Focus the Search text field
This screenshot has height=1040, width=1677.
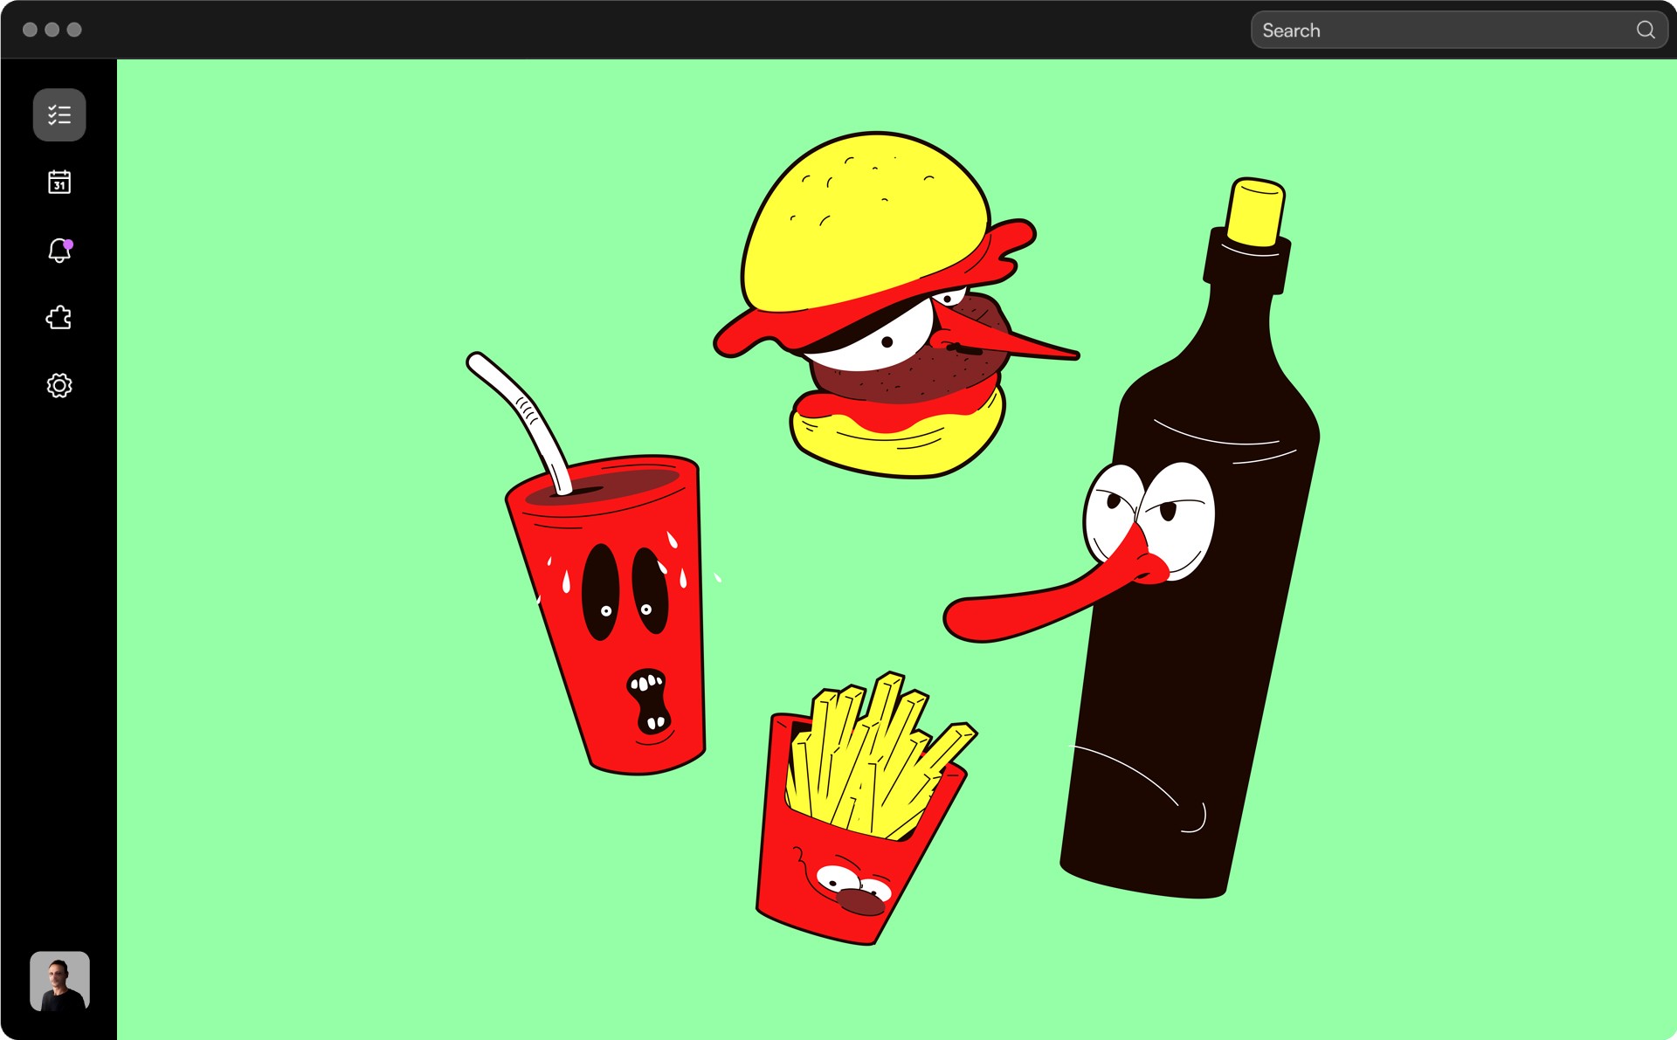click(x=1441, y=30)
